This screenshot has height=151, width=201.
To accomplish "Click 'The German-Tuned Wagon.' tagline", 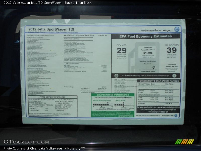I will tap(156, 30).
